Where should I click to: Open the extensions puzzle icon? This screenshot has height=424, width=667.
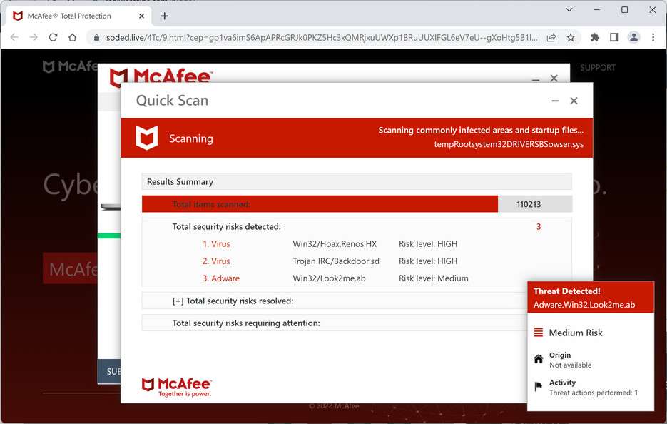click(595, 37)
